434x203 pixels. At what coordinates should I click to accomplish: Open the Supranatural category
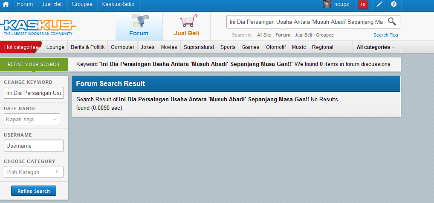click(x=199, y=47)
